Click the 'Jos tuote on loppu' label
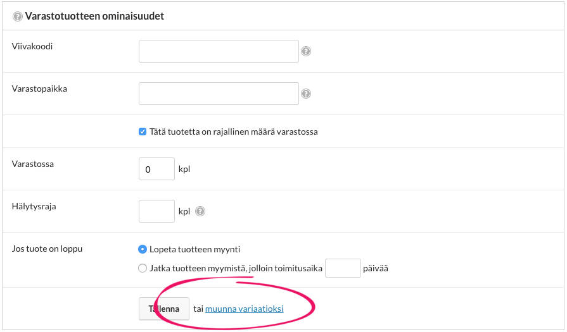Viewport: 567px width, 332px height. 47,249
